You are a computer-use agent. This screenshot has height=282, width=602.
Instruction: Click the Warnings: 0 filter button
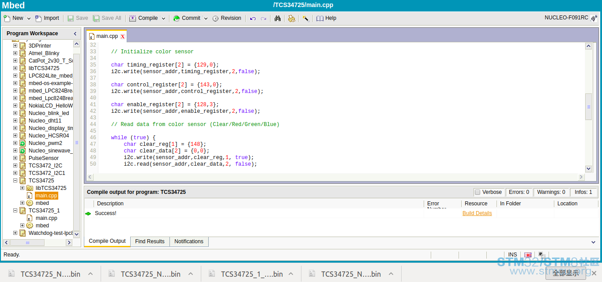[x=551, y=192]
